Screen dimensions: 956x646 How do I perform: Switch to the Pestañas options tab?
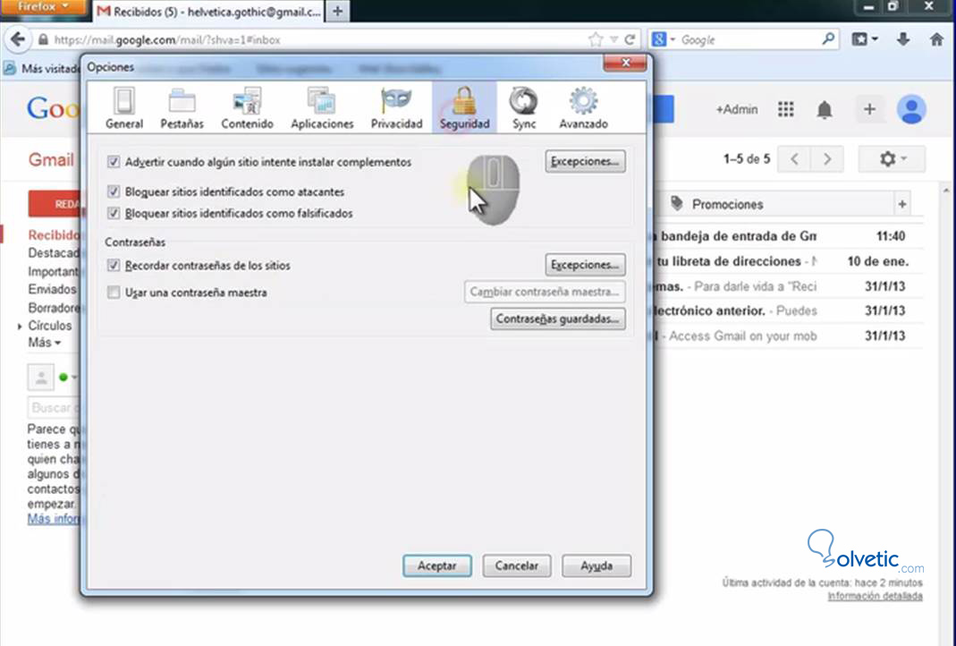182,108
